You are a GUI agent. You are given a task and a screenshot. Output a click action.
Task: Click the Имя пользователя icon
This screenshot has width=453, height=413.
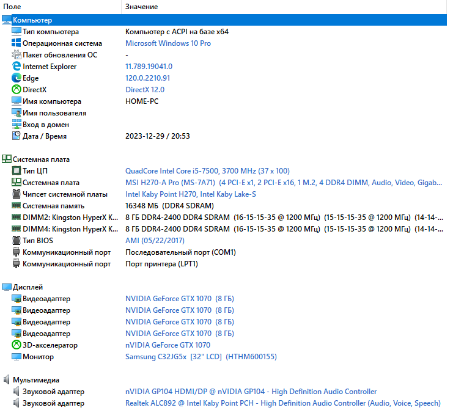coord(16,112)
